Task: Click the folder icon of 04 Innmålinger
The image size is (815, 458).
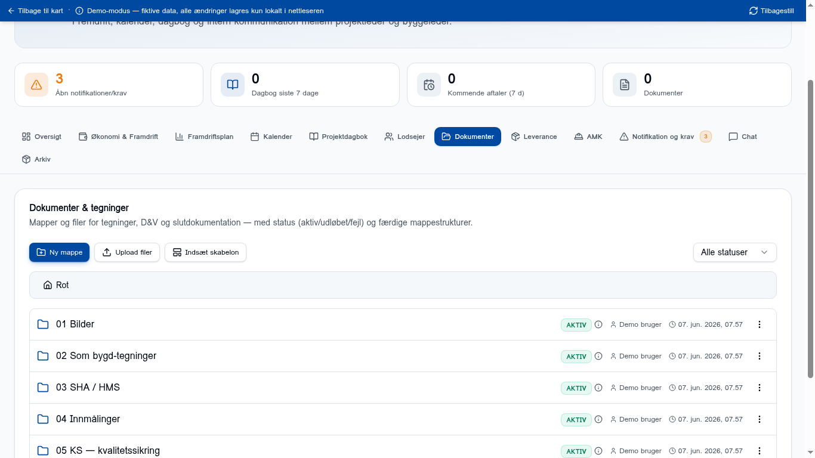Action: pyautogui.click(x=43, y=419)
